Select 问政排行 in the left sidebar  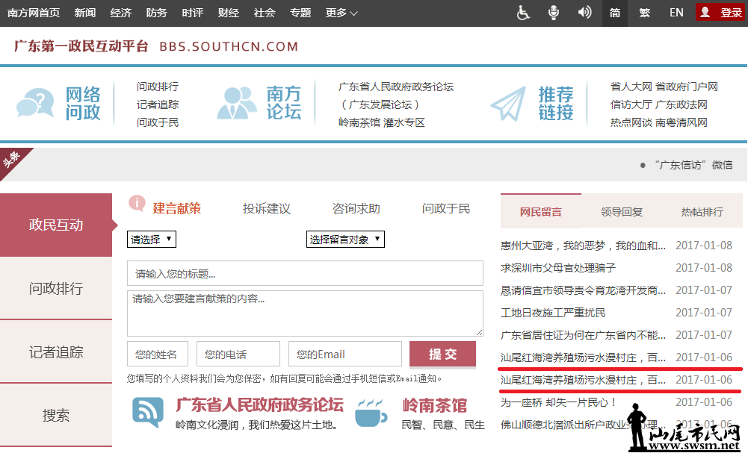56,288
